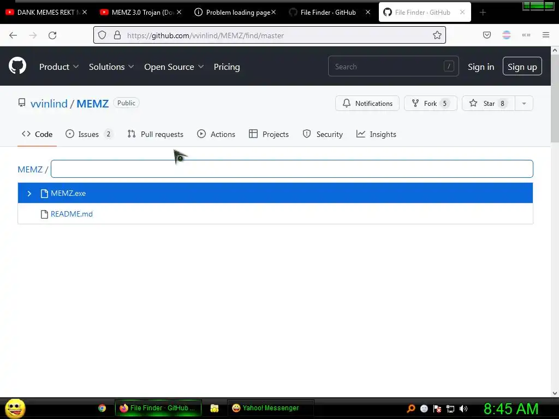Open the Security tab

[323, 134]
